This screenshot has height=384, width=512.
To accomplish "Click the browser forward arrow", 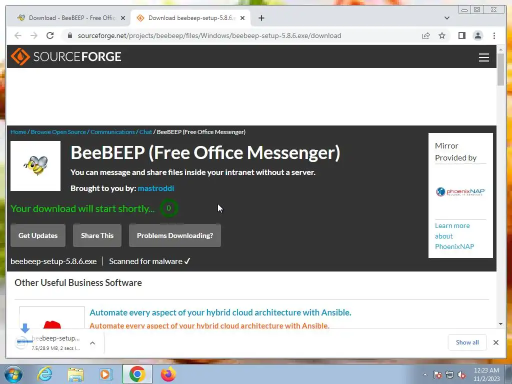I will [34, 35].
